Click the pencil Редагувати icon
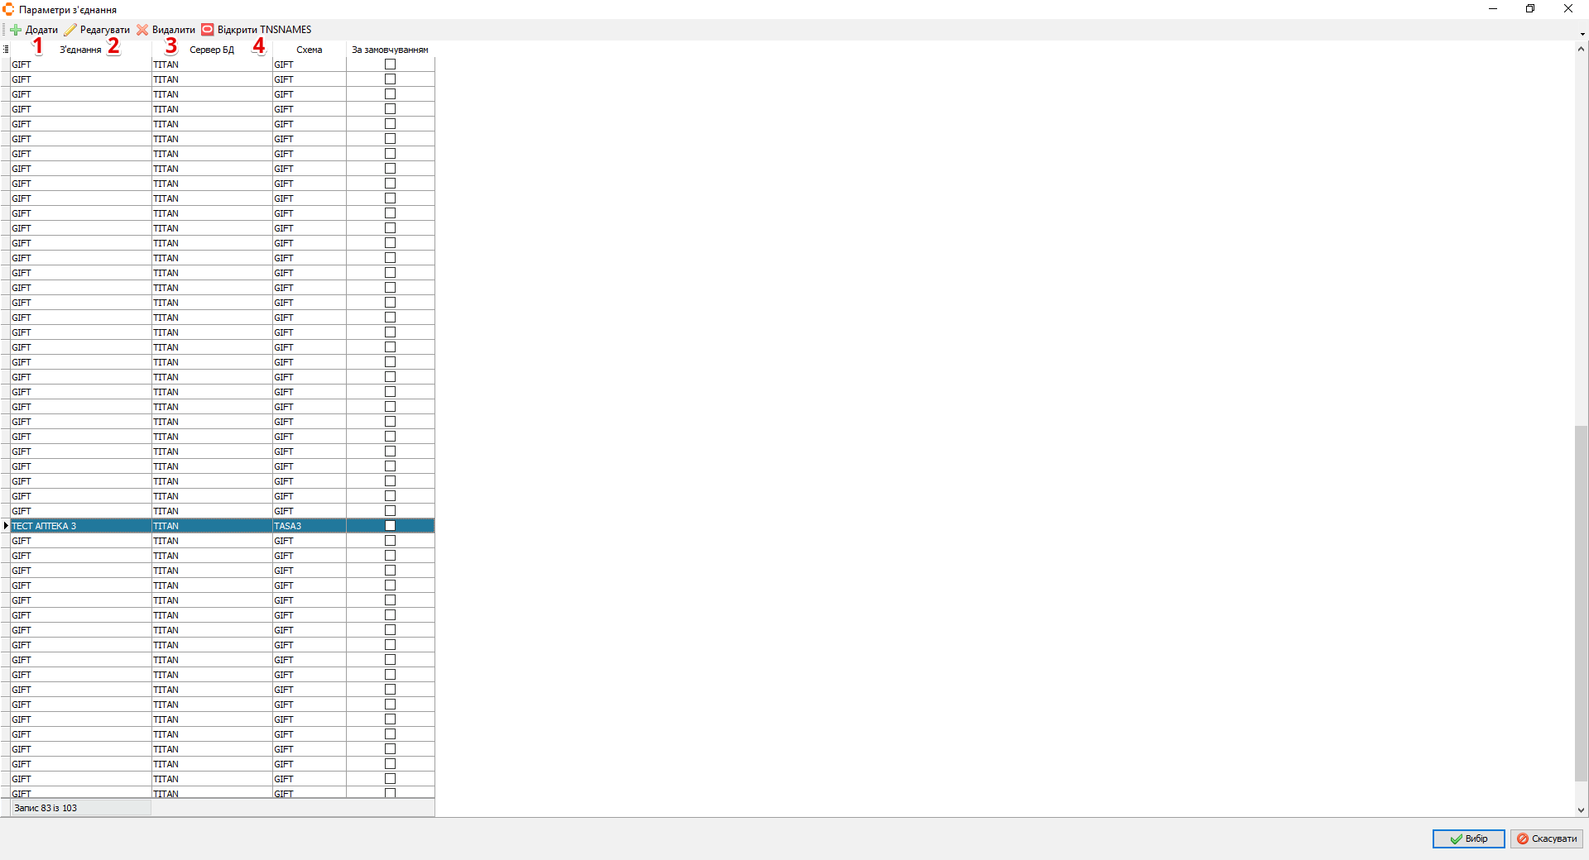The width and height of the screenshot is (1589, 860). coord(70,30)
